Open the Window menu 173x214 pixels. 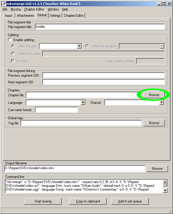click(x=53, y=9)
